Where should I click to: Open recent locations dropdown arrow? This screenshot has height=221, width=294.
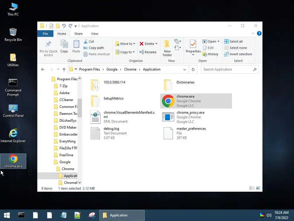coord(58,69)
